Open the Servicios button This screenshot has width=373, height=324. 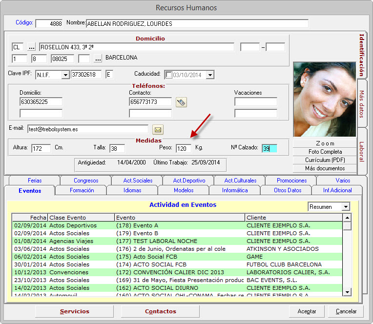(75, 311)
